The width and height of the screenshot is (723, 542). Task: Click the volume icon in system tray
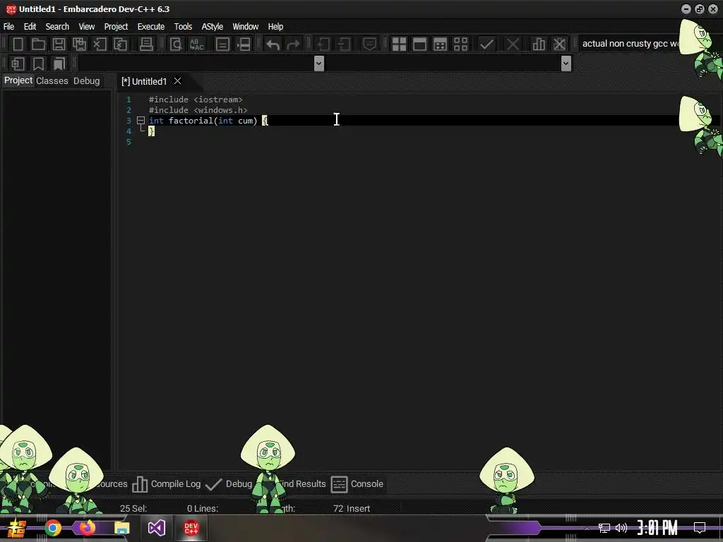[621, 528]
